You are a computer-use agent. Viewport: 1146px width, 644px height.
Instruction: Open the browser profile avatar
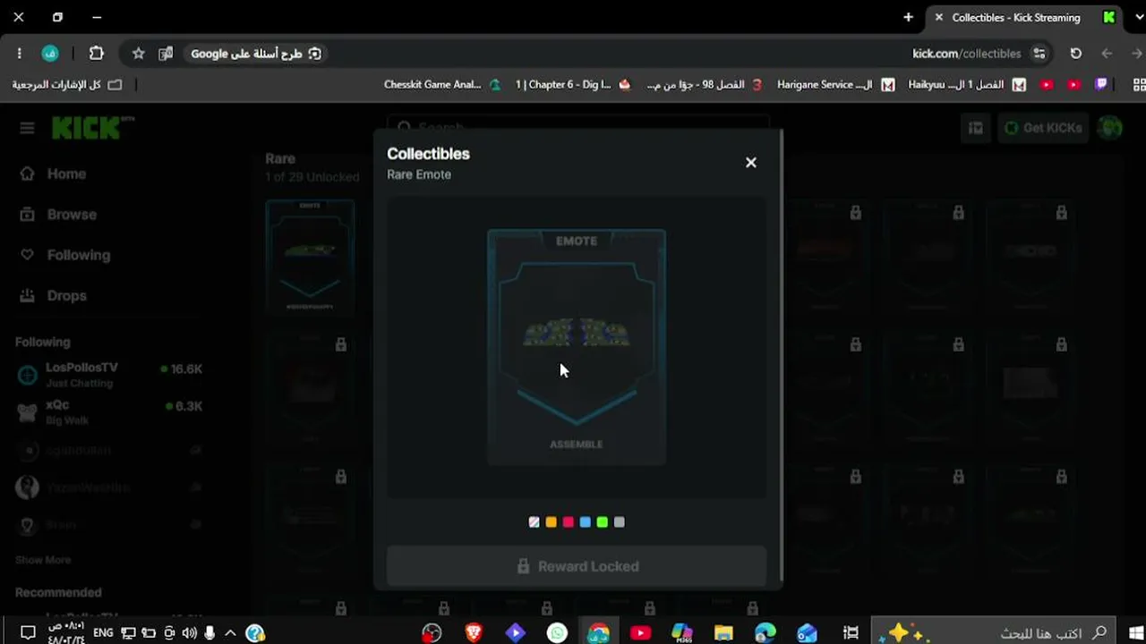click(x=50, y=54)
